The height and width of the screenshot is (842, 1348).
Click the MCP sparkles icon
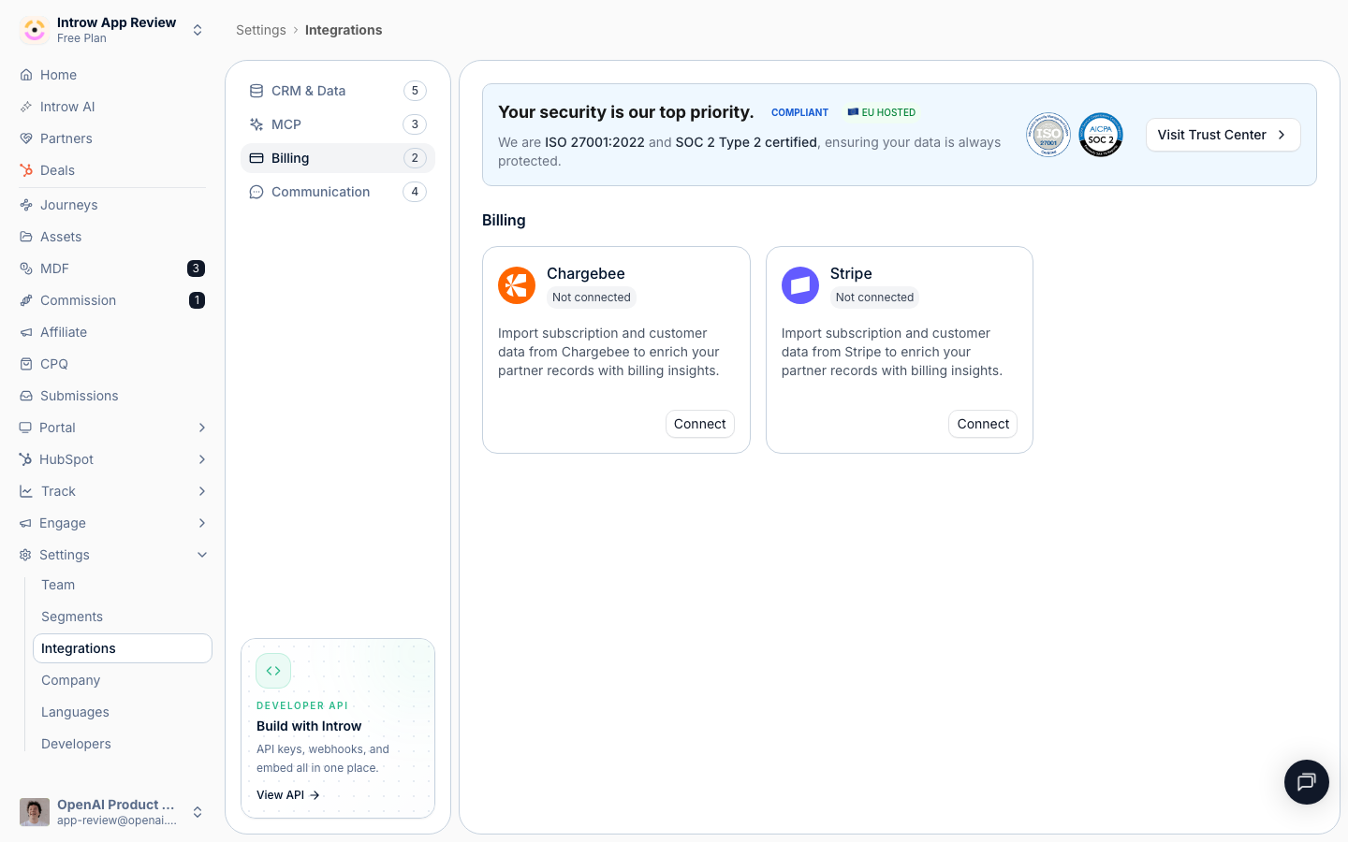256,124
